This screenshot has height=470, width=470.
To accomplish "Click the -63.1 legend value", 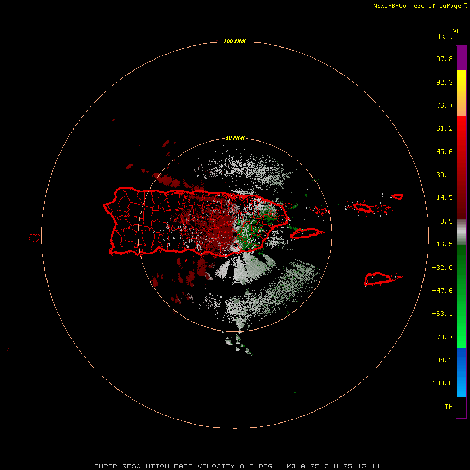I will pyautogui.click(x=442, y=314).
